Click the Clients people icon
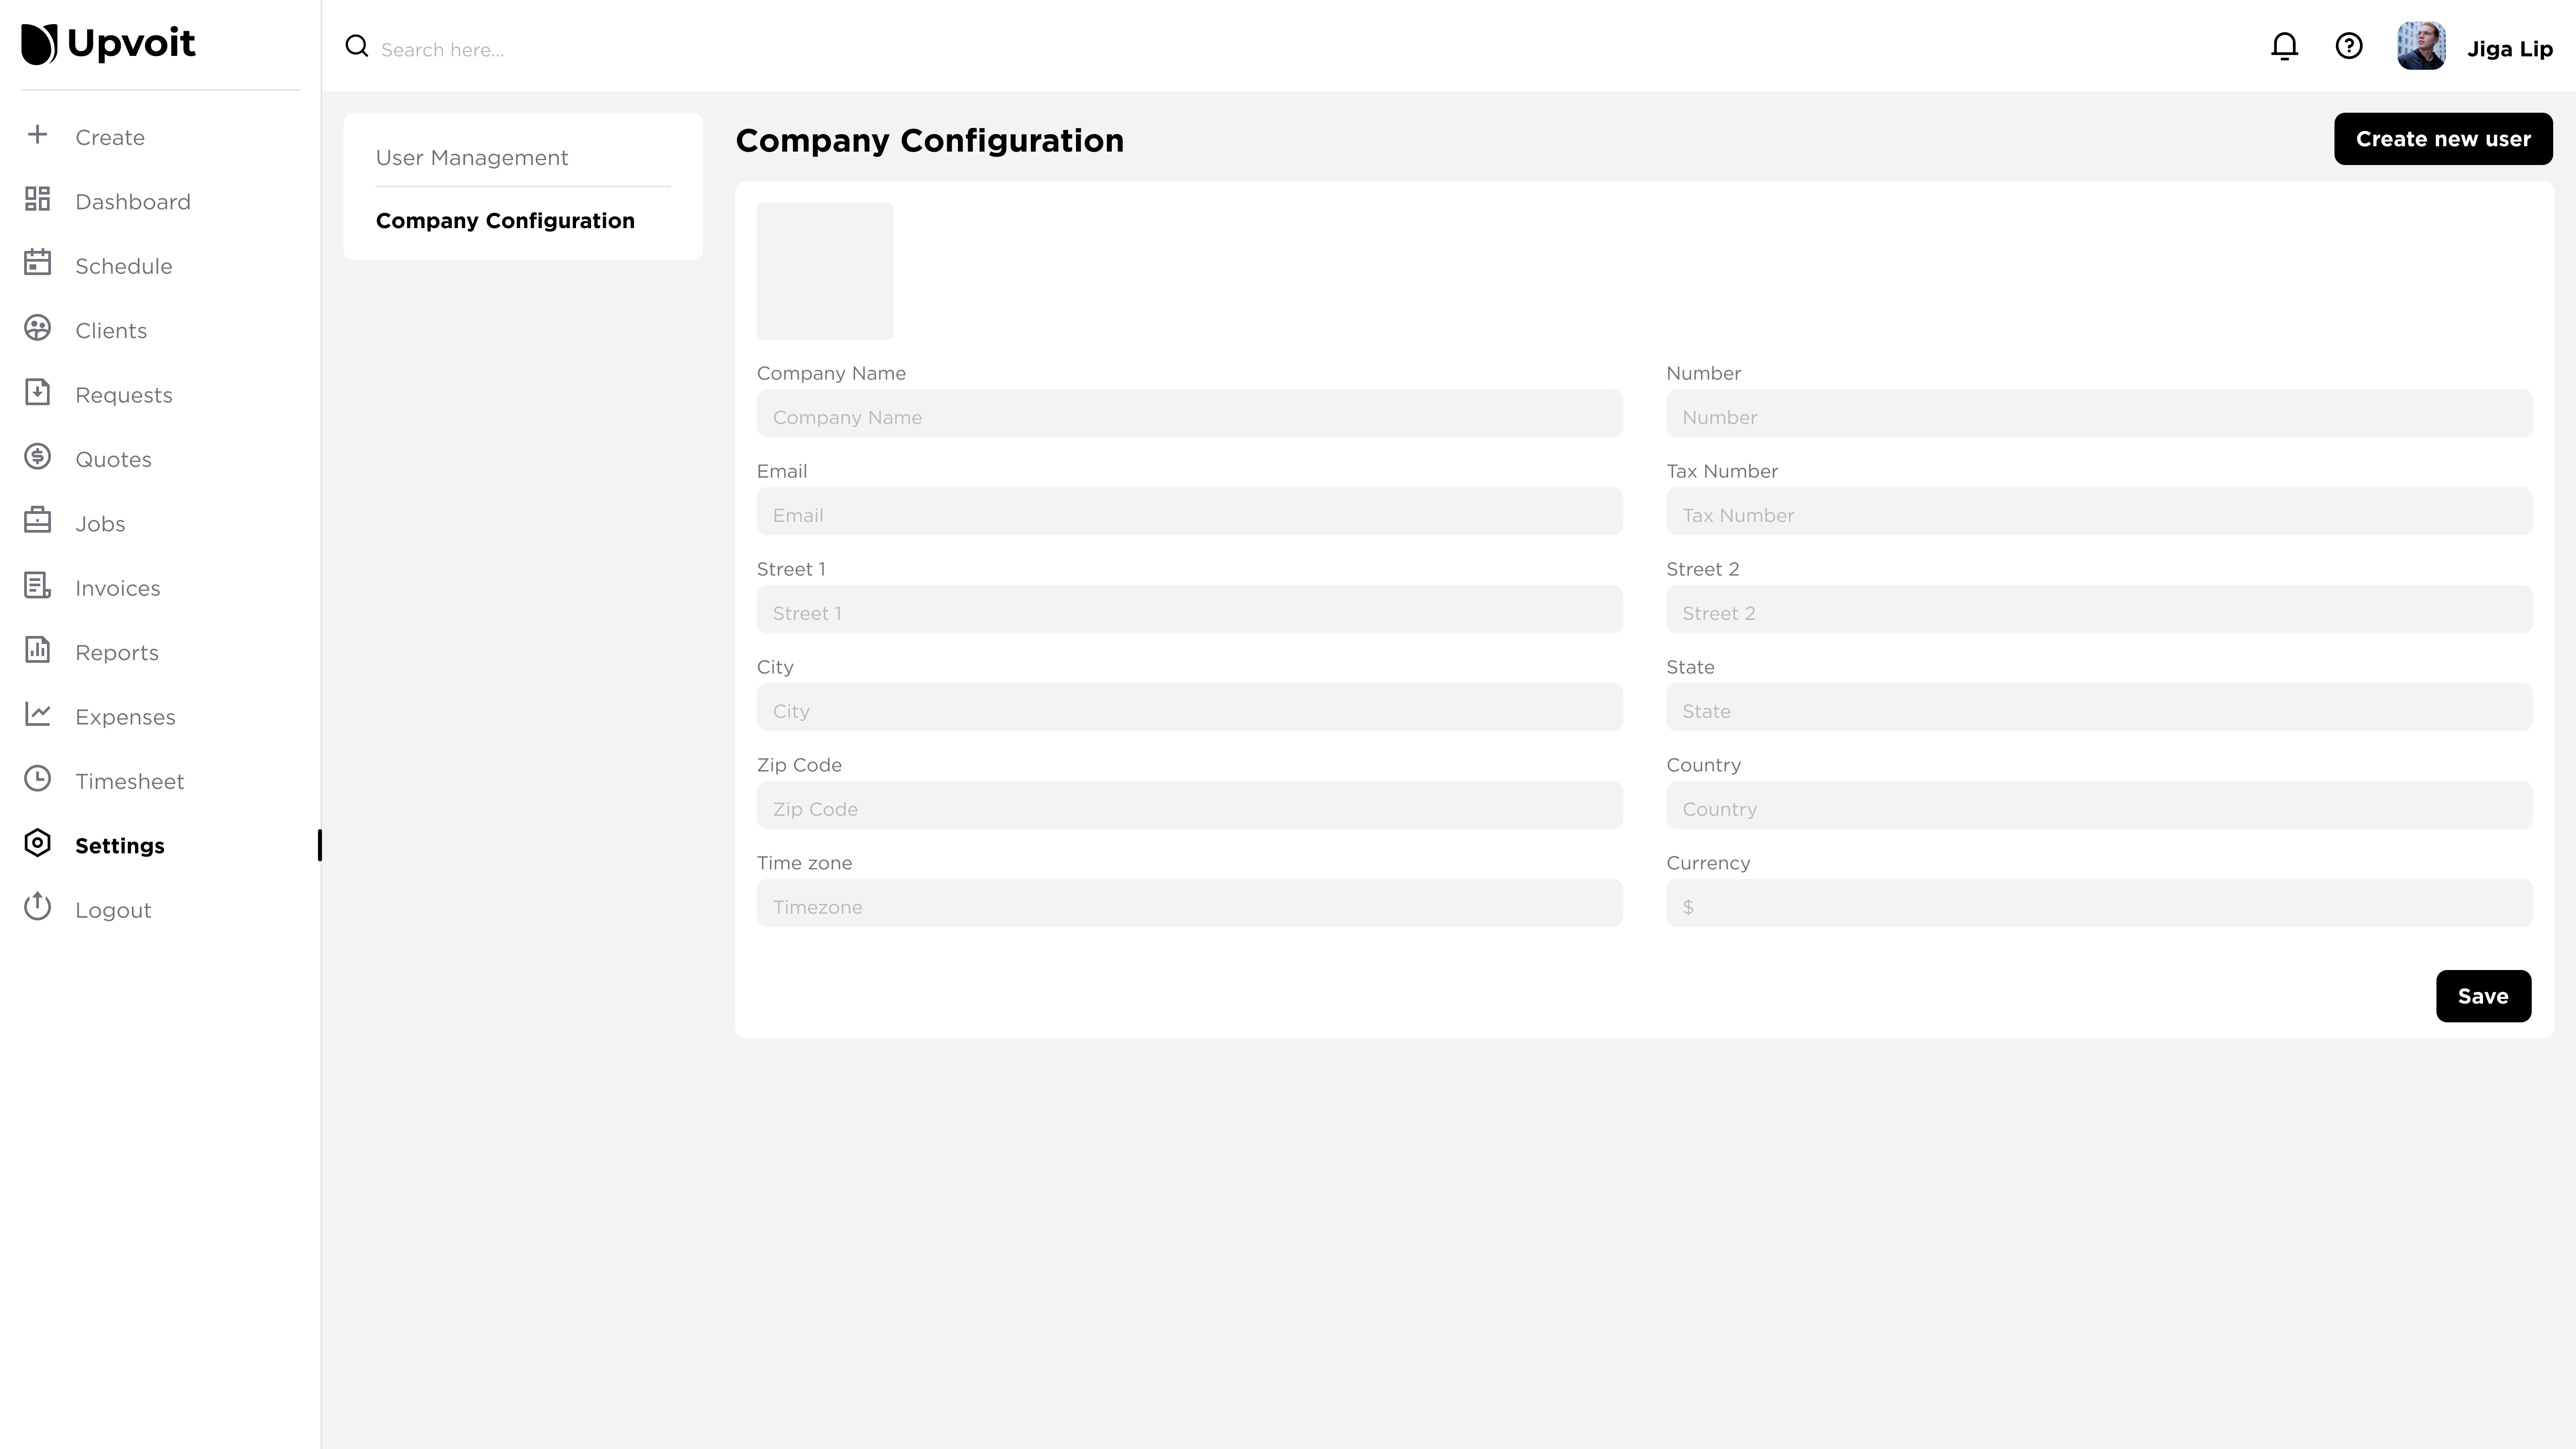Viewport: 2576px width, 1449px height. tap(37, 328)
